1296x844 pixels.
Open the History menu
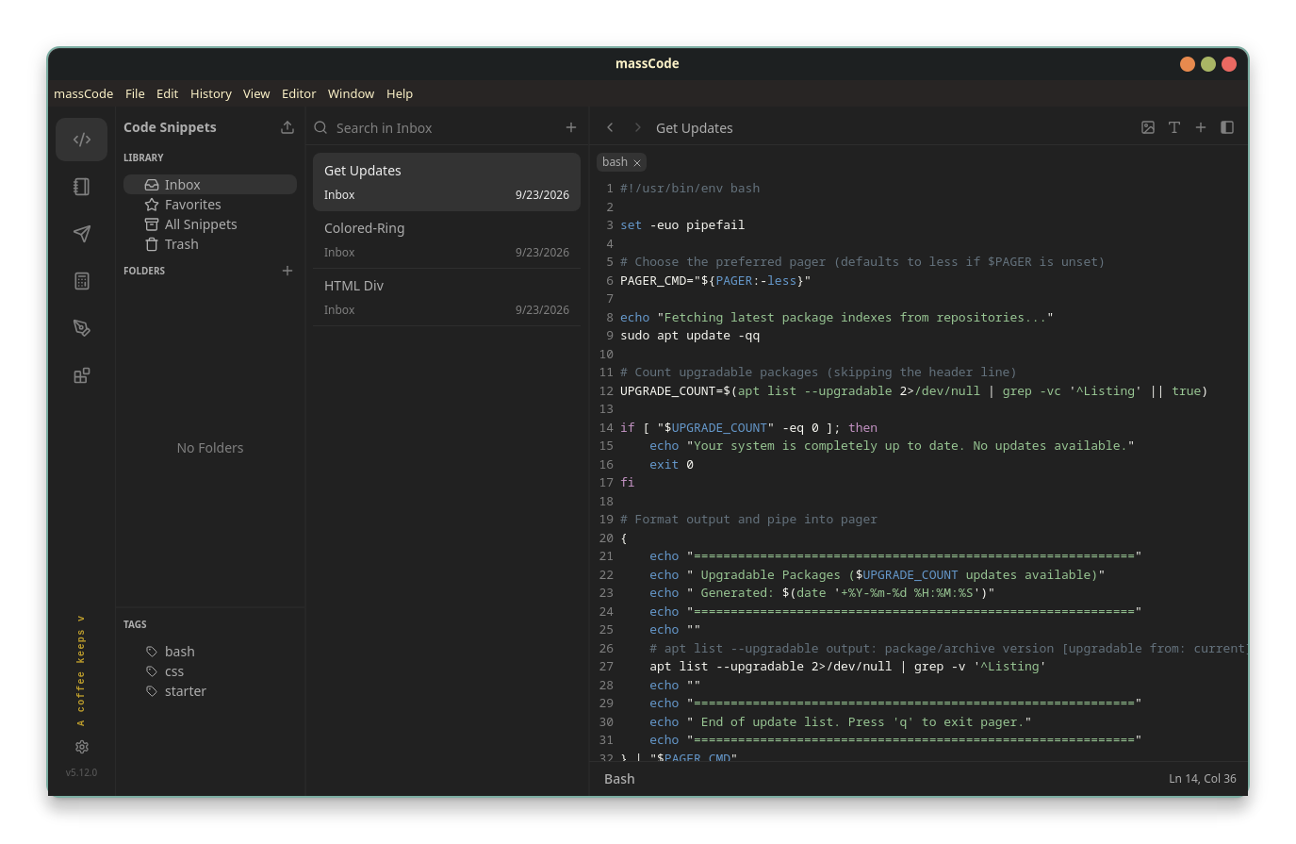(x=211, y=93)
